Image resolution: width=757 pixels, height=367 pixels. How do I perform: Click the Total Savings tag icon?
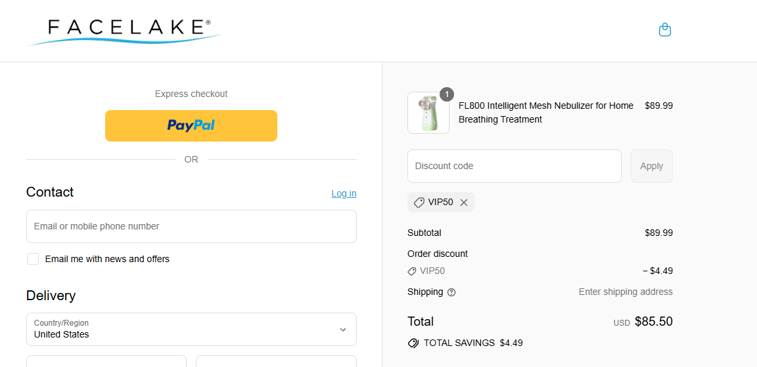(x=413, y=343)
